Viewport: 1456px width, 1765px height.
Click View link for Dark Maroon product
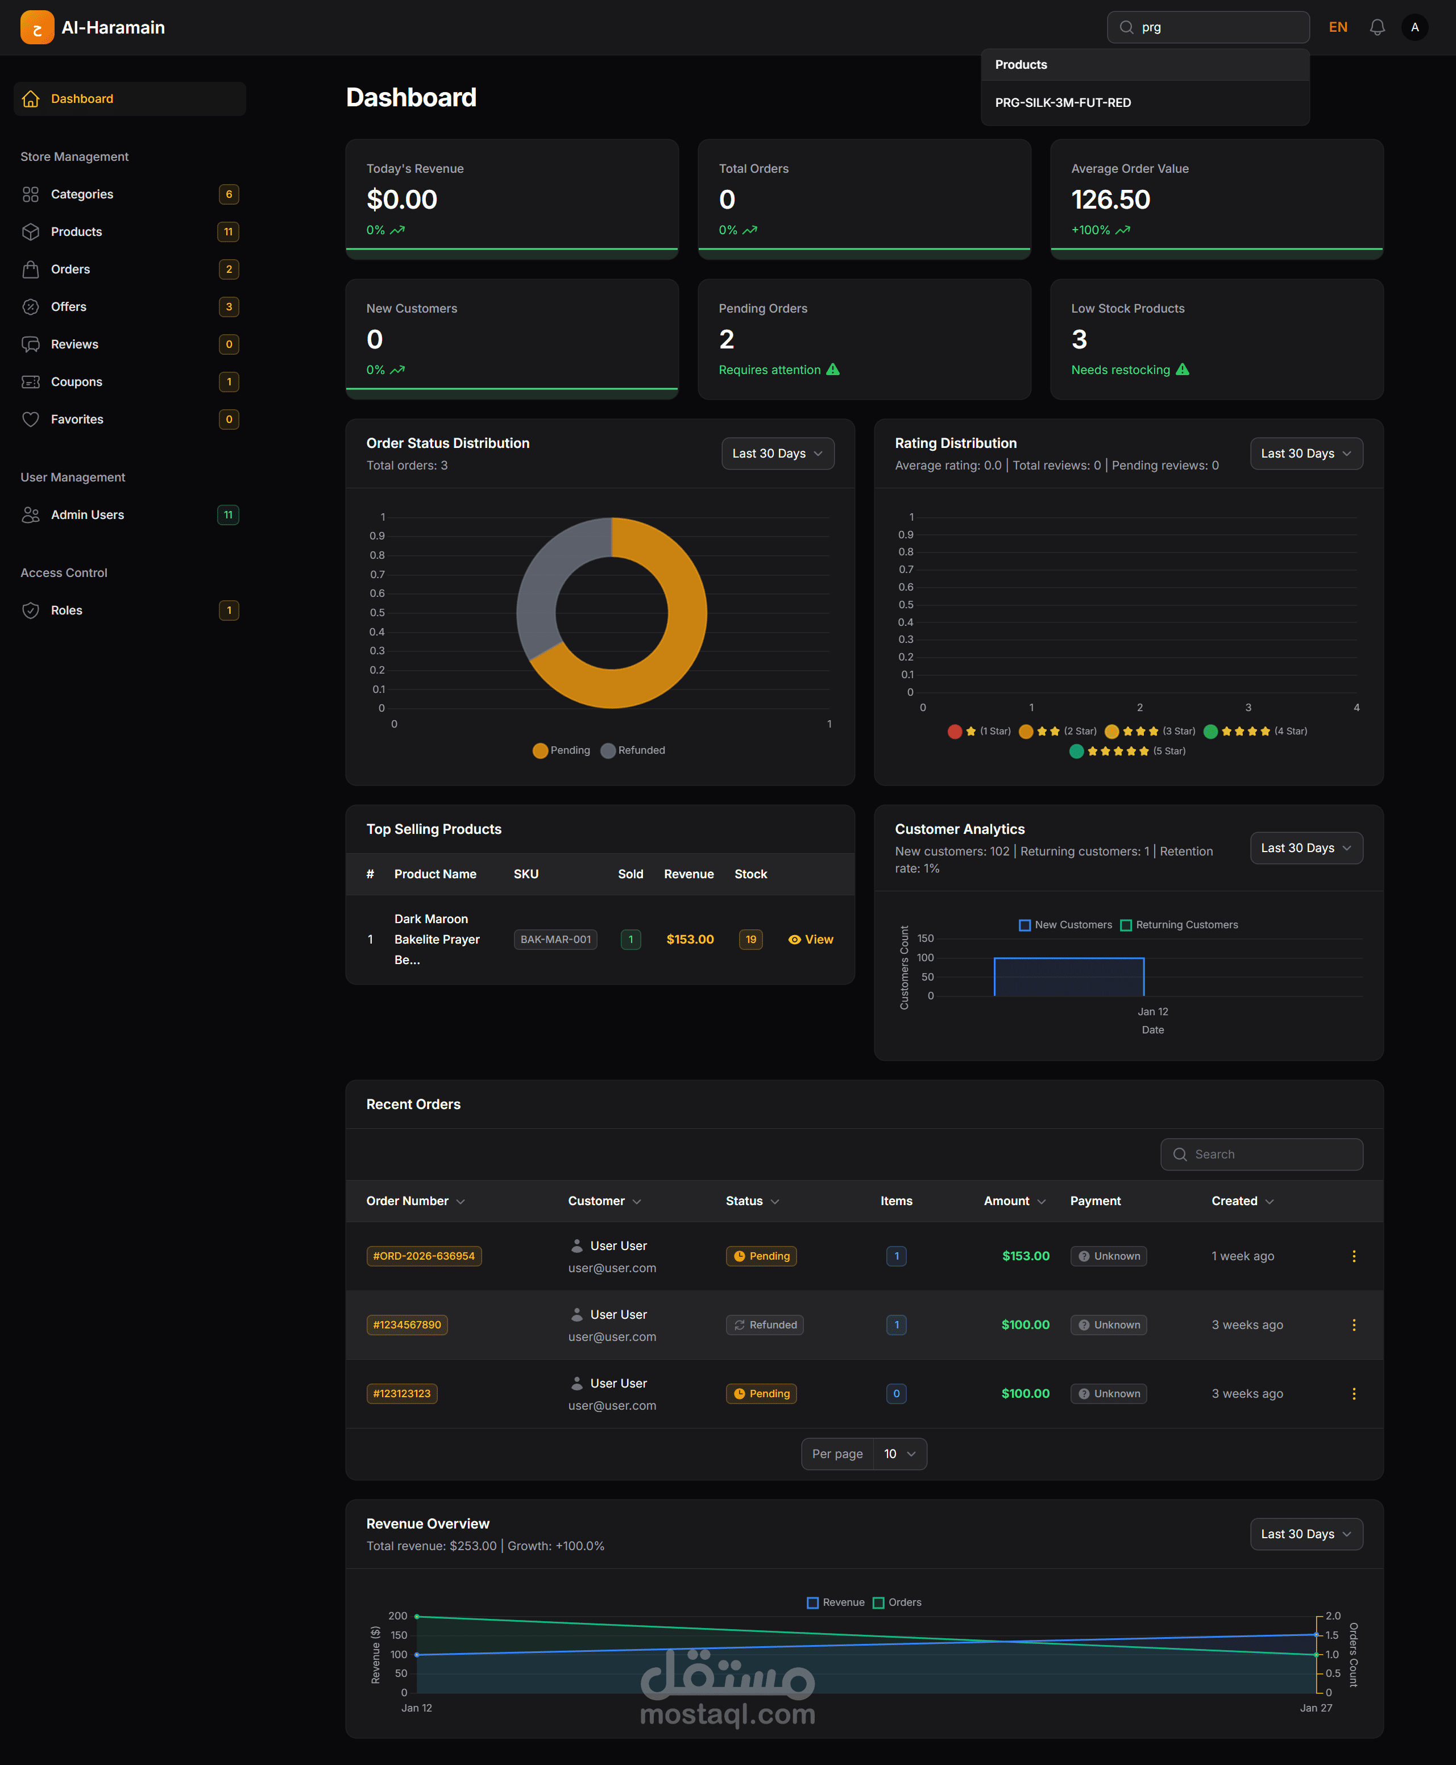pyautogui.click(x=810, y=939)
